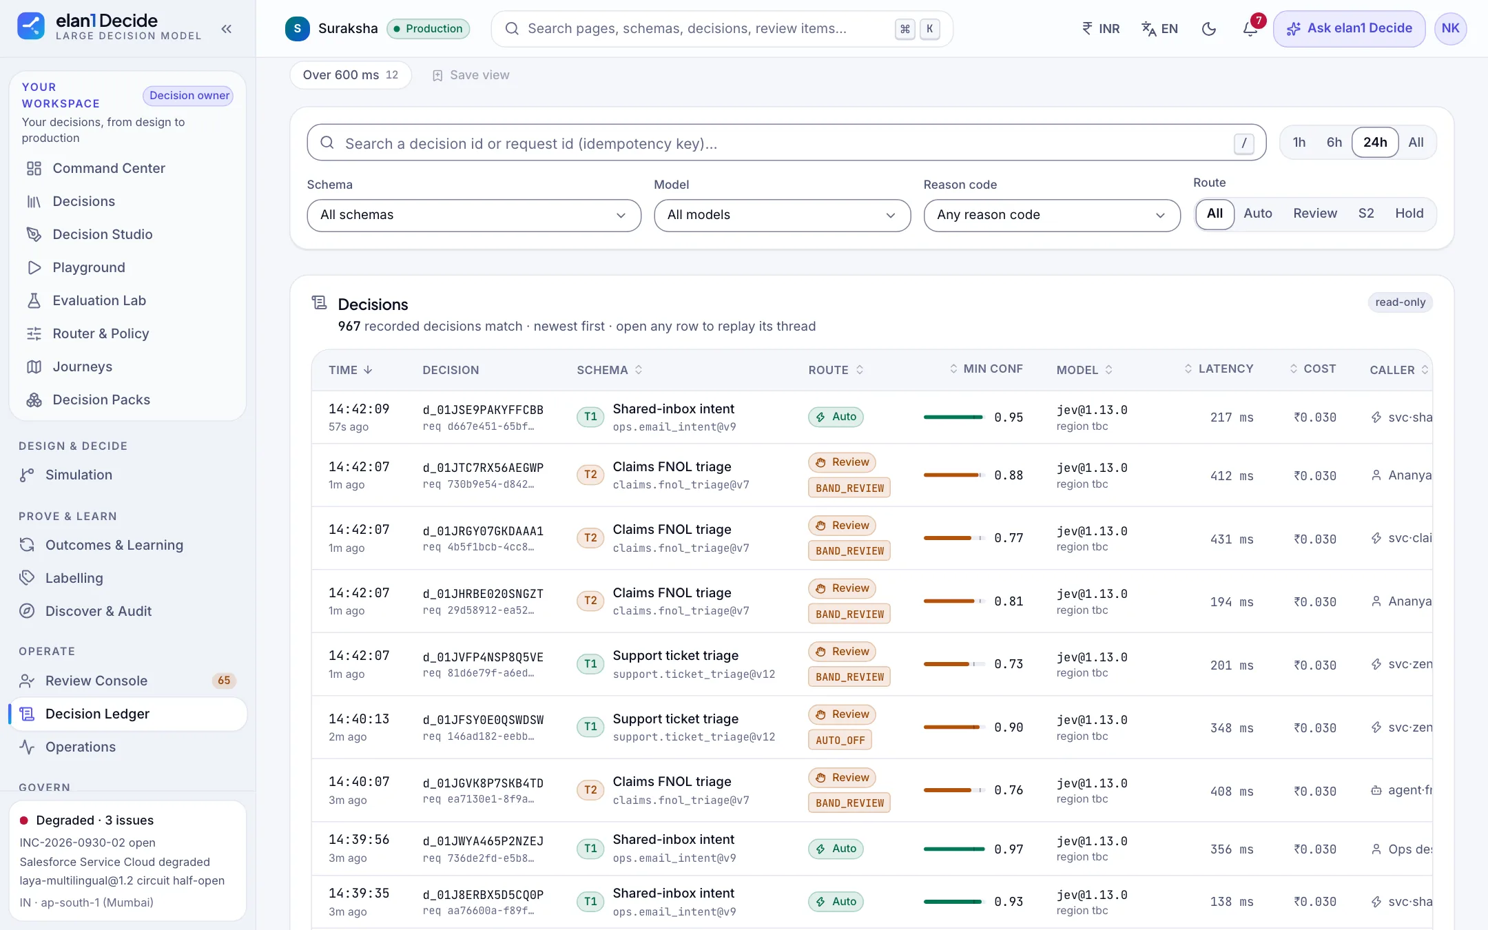Sort table by TIME column
1488x930 pixels.
pos(350,371)
